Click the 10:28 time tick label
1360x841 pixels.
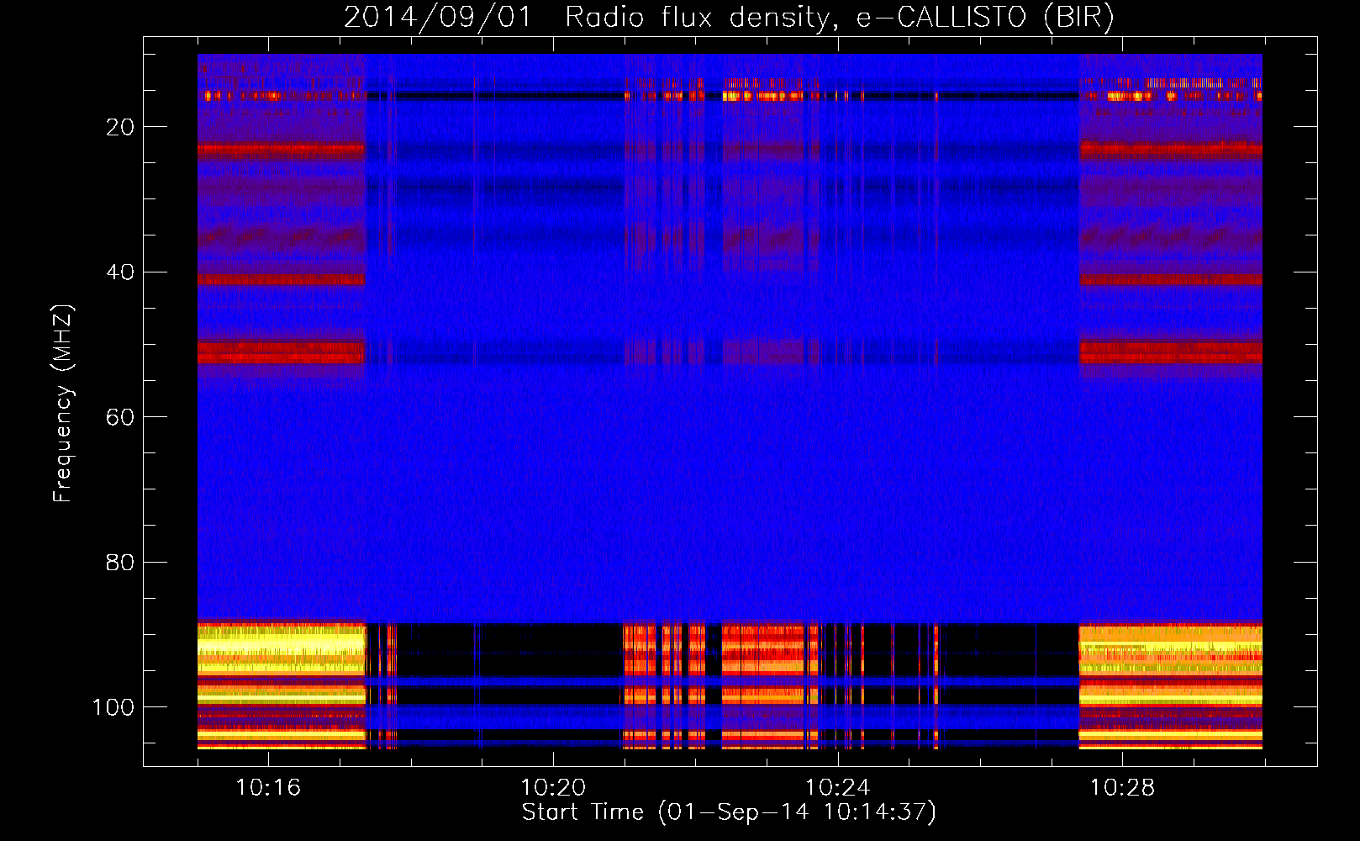tap(1123, 788)
